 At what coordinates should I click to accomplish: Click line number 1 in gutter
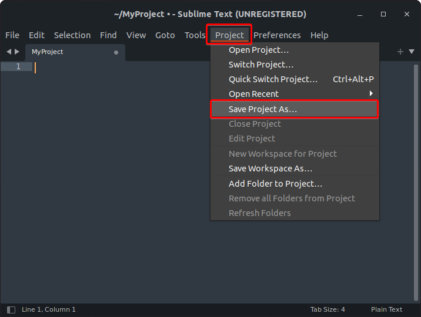coord(18,66)
